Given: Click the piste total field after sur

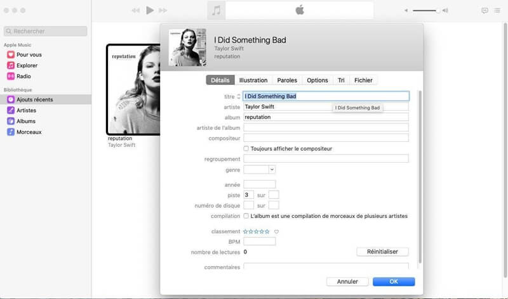Looking at the screenshot, I should click(274, 195).
